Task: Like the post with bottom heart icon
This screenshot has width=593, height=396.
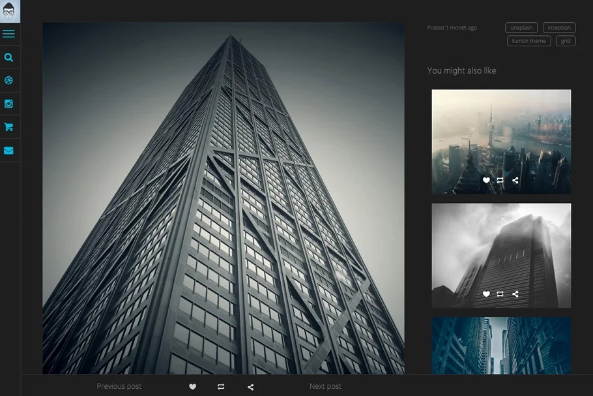Action: [192, 387]
